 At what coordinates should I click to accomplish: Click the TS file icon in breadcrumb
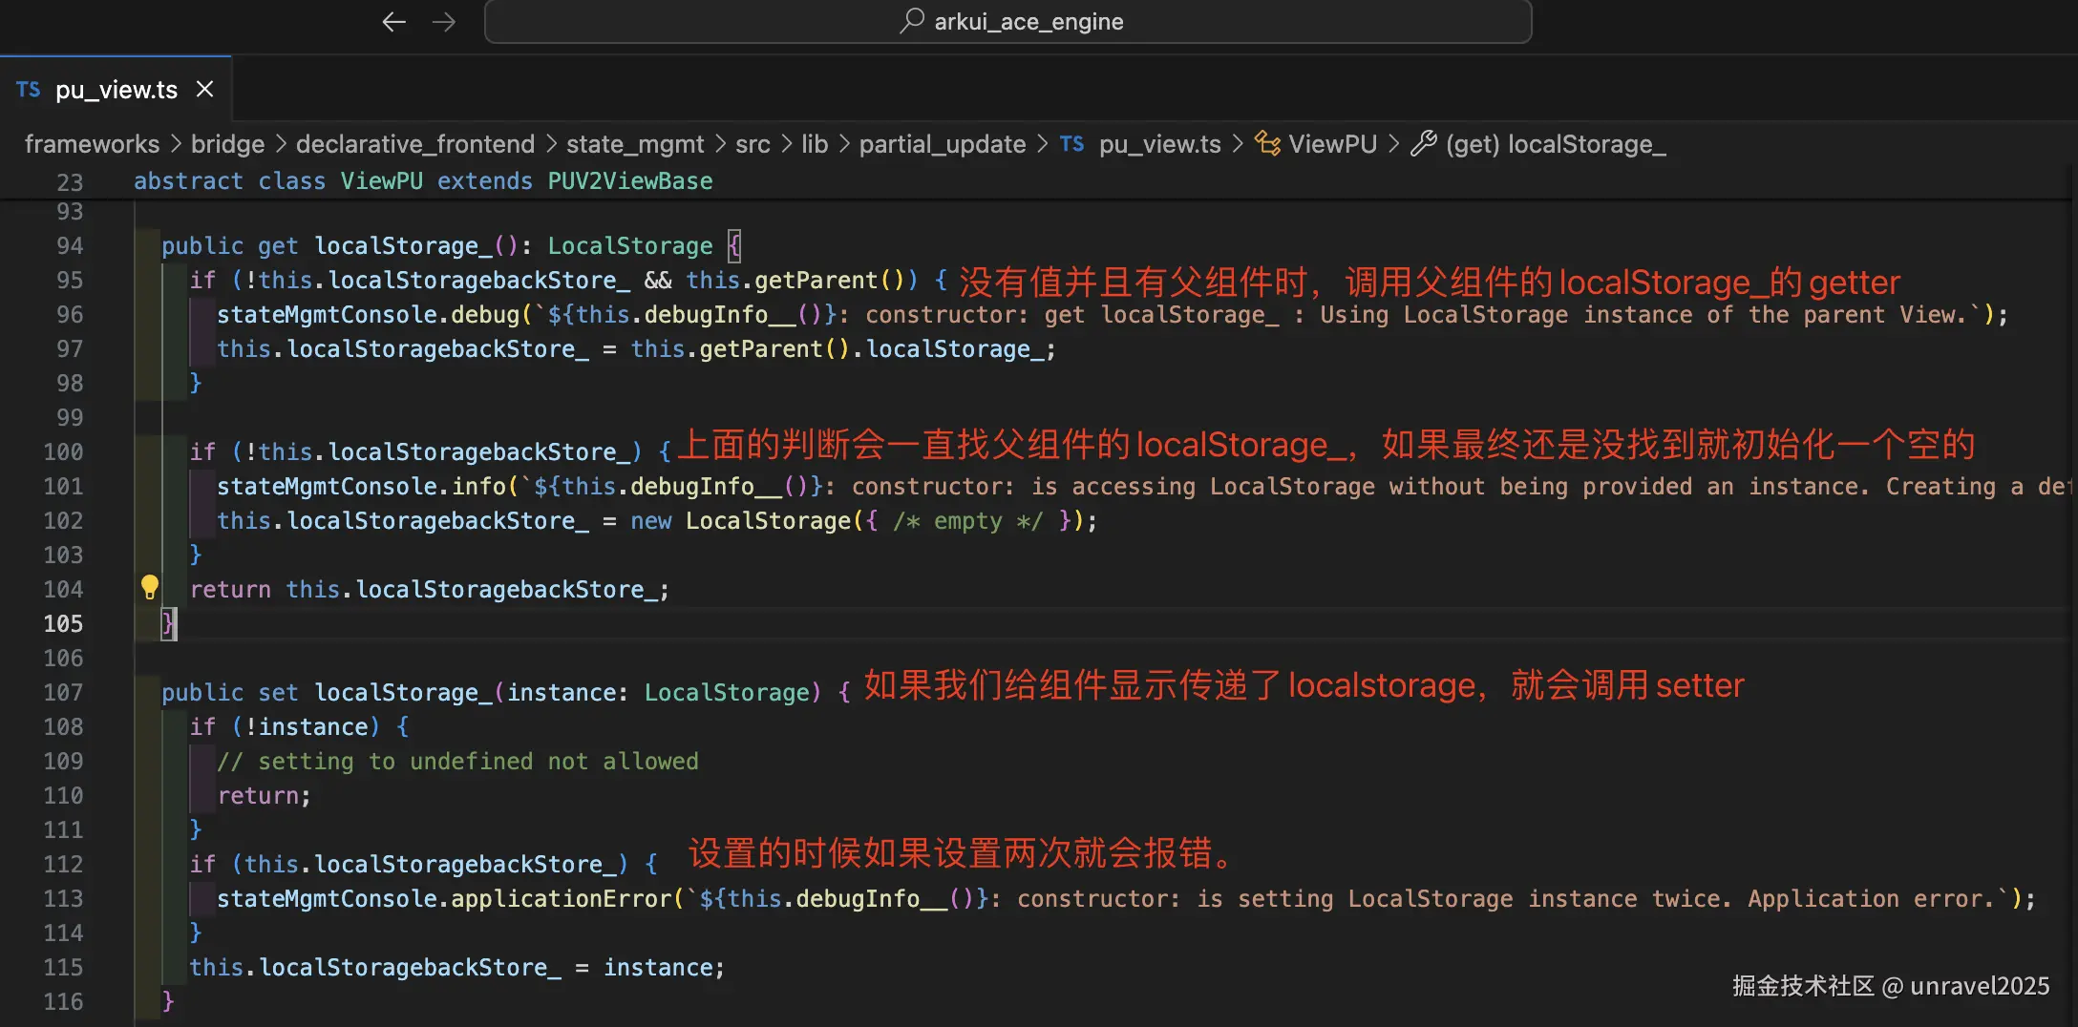1071,144
